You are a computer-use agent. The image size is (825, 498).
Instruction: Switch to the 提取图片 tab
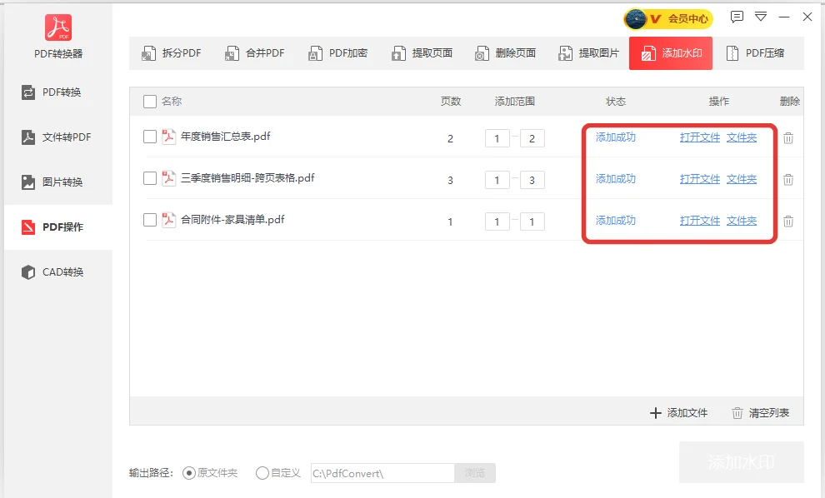587,53
